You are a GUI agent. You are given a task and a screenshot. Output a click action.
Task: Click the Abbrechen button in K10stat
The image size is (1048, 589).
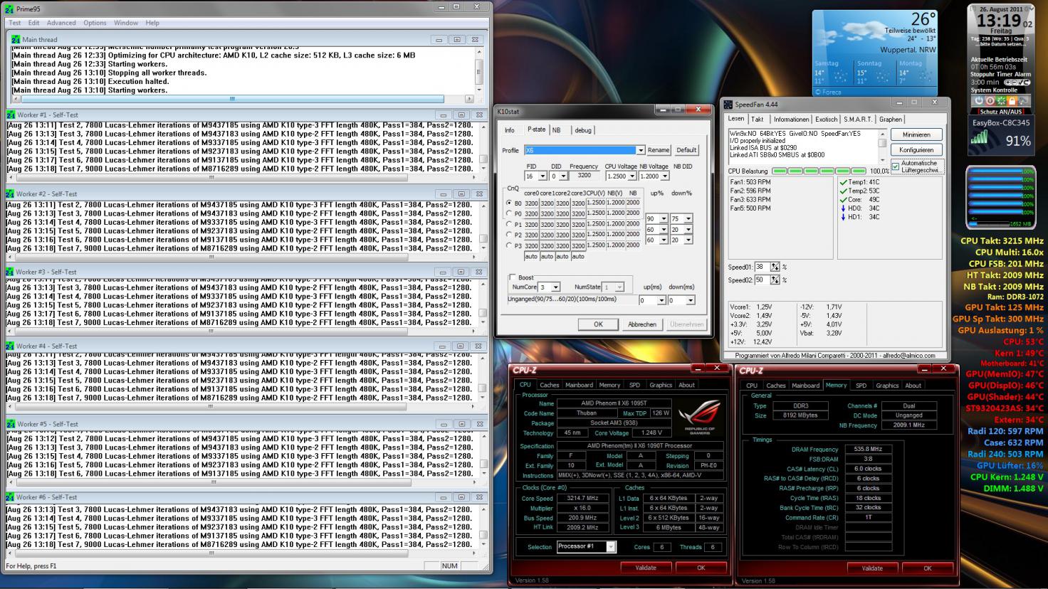tap(642, 324)
